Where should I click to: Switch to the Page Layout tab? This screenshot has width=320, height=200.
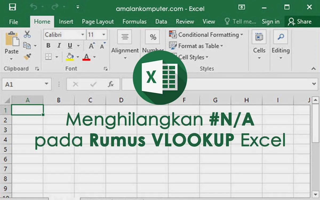(x=98, y=22)
